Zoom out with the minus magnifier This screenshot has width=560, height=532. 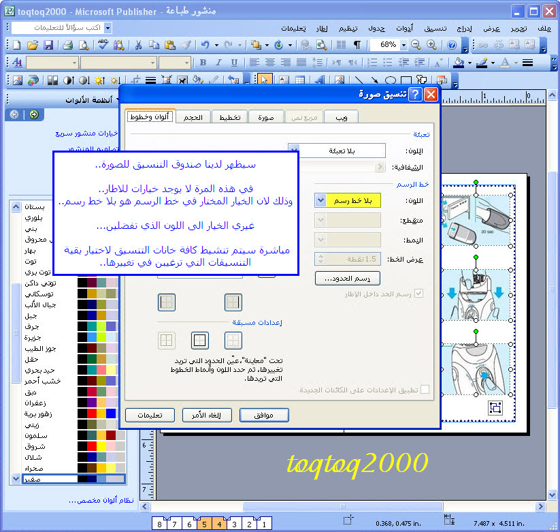[x=416, y=45]
